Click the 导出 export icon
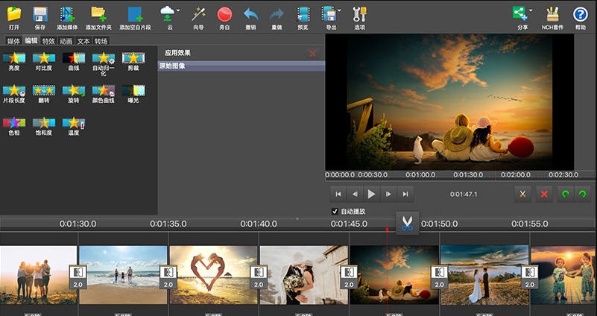 (329, 14)
